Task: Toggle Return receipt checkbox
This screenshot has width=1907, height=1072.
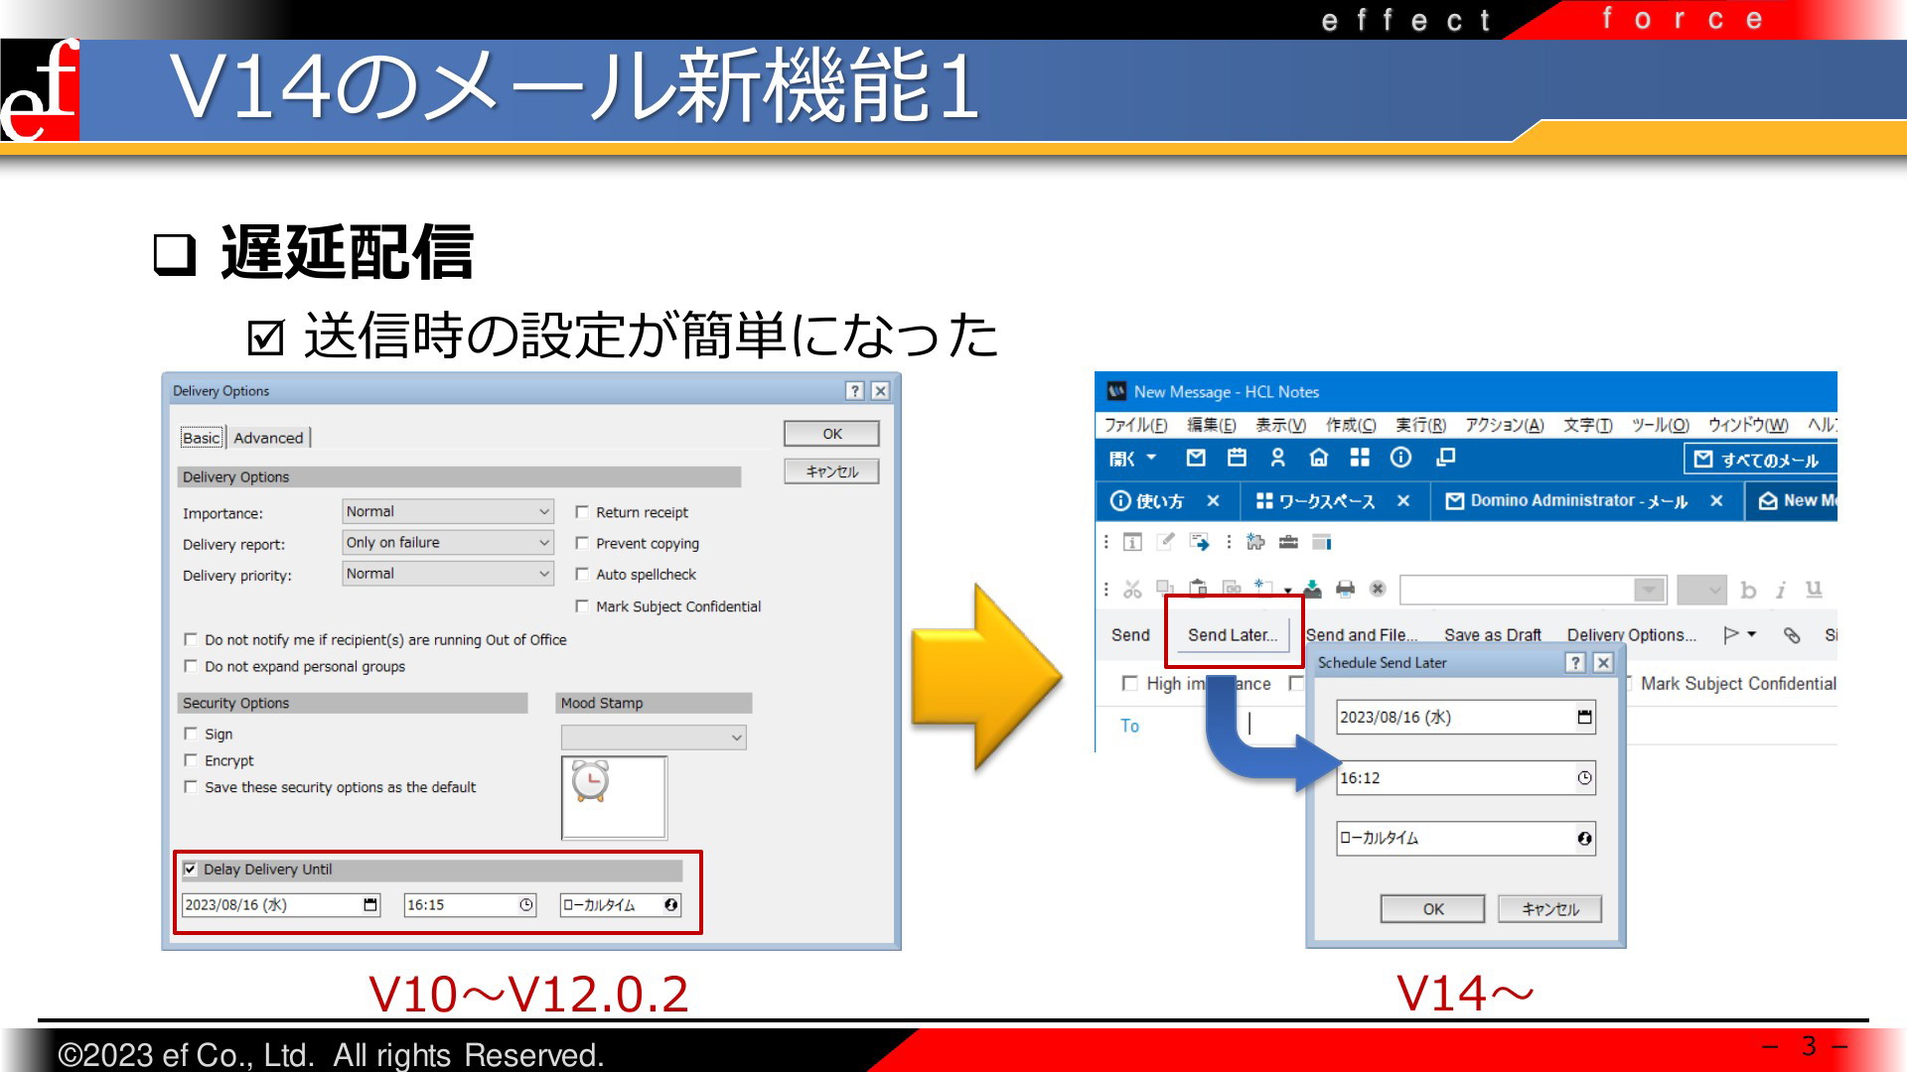Action: 582,512
